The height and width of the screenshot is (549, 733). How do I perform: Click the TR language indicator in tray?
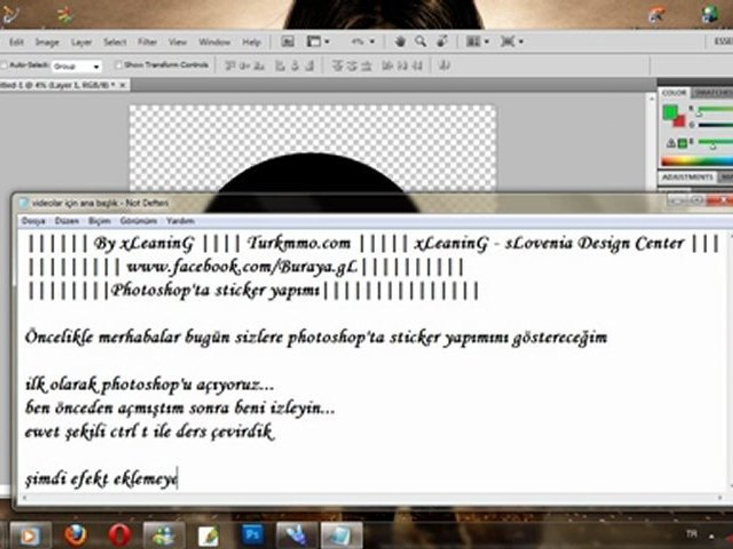click(x=691, y=534)
